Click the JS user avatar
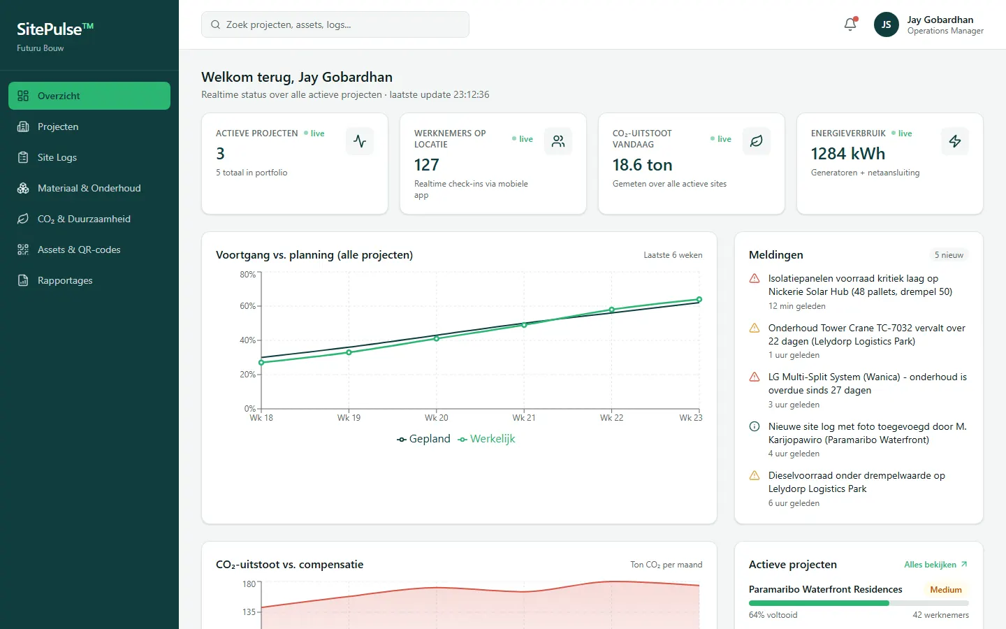 point(886,24)
